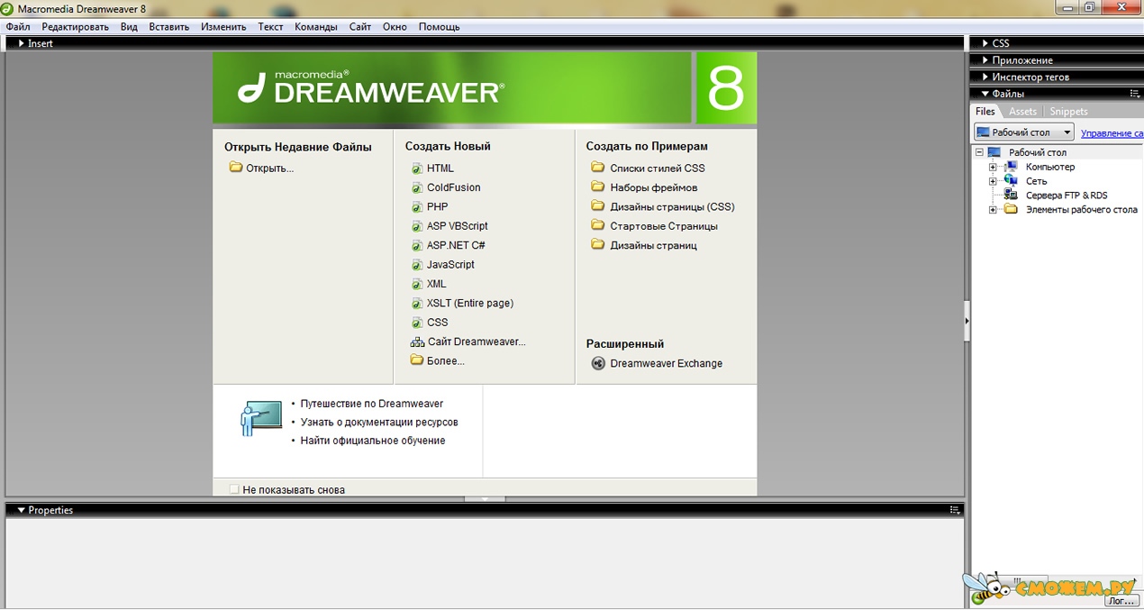Click the CSS document icon in Создать Новый
Viewport: 1144px width, 610px height.
[417, 323]
